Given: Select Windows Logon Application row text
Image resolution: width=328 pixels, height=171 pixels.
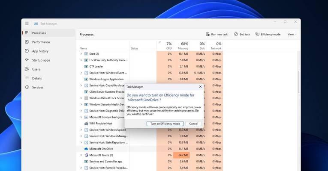Looking at the screenshot, I should click(106, 79).
